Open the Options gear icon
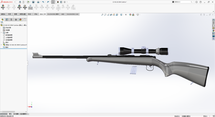The width and height of the screenshot is (215, 117). (65, 2)
